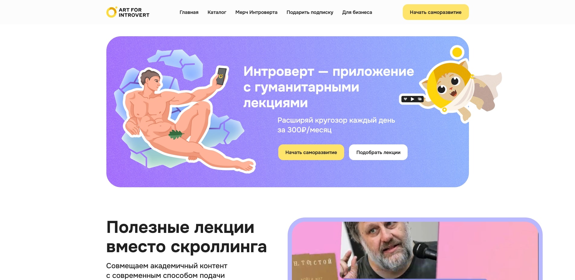Open the Главная menu item
Image resolution: width=575 pixels, height=280 pixels.
(x=189, y=12)
